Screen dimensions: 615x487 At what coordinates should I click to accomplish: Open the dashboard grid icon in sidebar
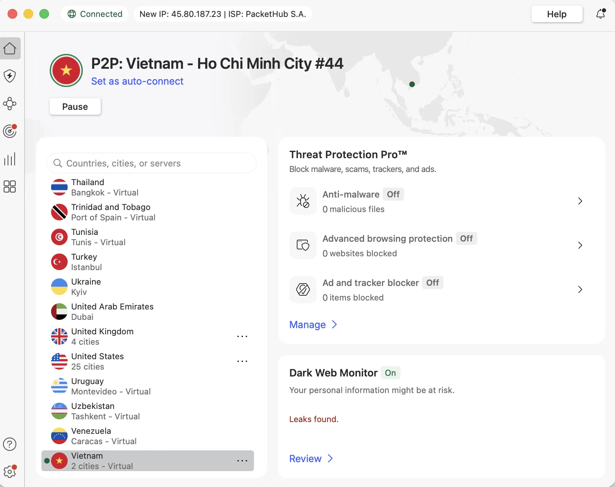coord(10,187)
